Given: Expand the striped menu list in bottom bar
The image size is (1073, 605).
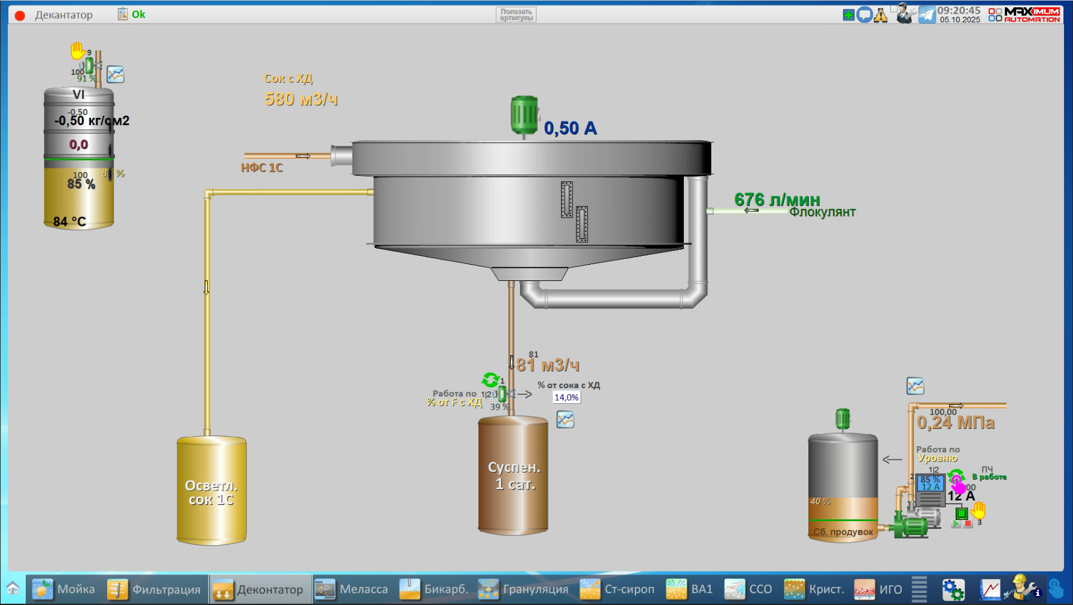Looking at the screenshot, I should click(x=919, y=589).
